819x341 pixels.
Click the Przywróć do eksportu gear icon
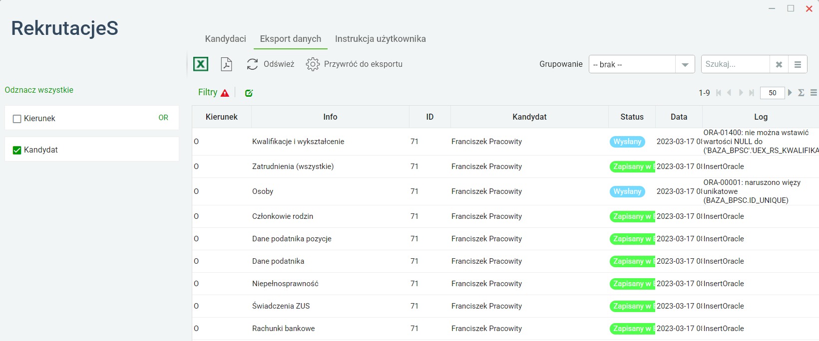click(x=313, y=64)
